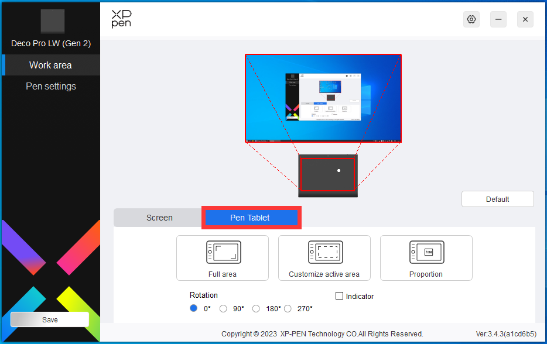The image size is (547, 344).
Task: Click the Deco Pro LW (Gen 2) name
Action: [x=51, y=43]
